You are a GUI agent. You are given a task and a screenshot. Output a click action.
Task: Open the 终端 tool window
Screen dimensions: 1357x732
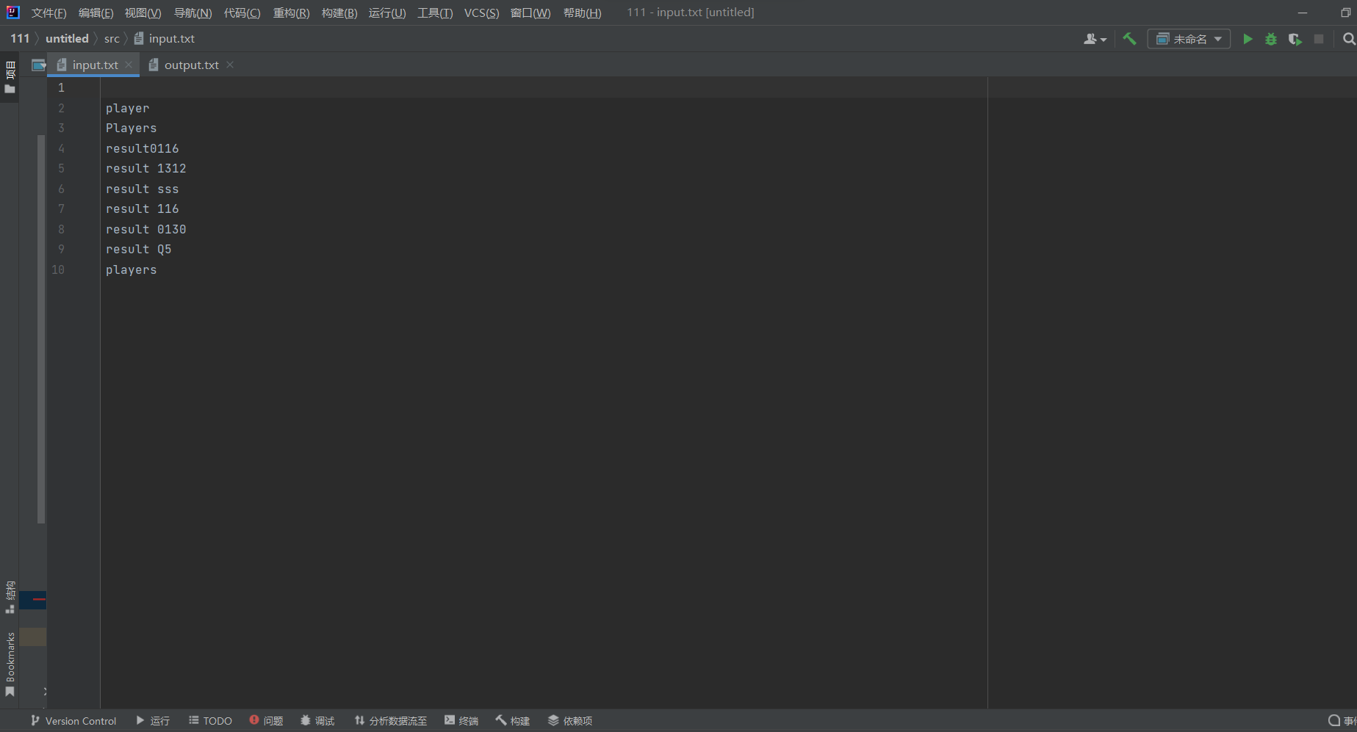(461, 721)
